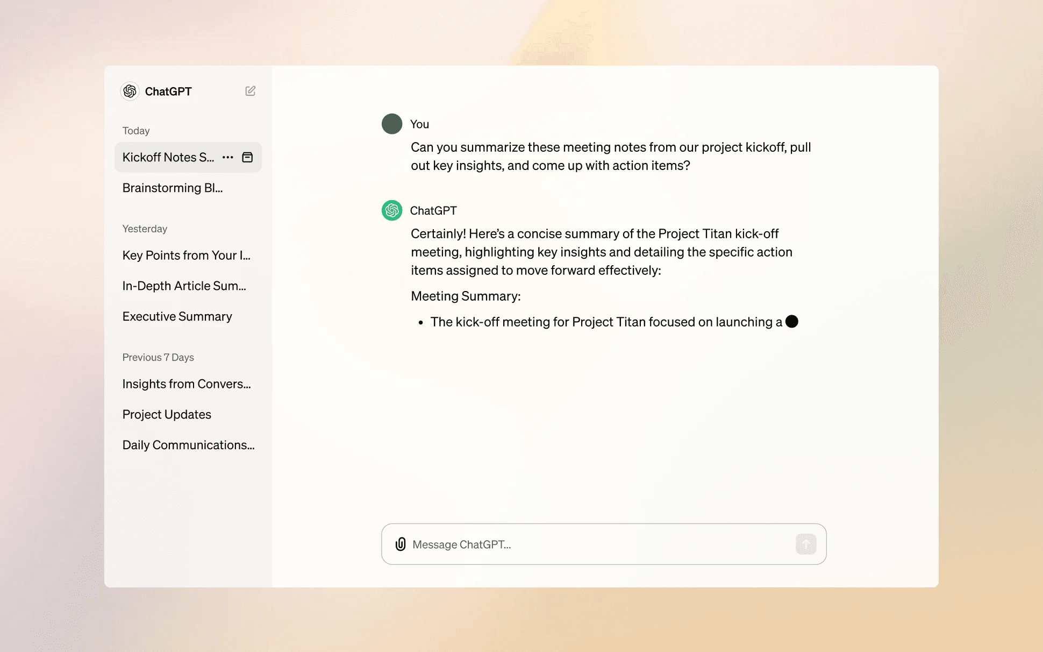Click the In-Depth Article Sum... entry
The width and height of the screenshot is (1043, 652).
(184, 286)
